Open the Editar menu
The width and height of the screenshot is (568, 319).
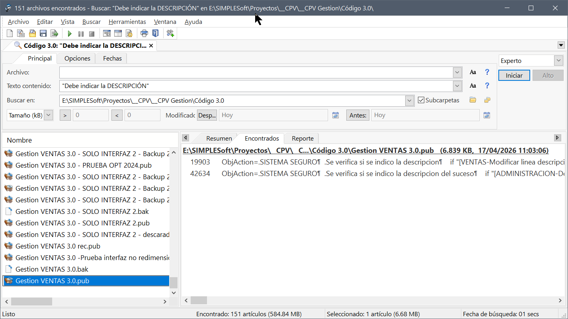point(45,22)
